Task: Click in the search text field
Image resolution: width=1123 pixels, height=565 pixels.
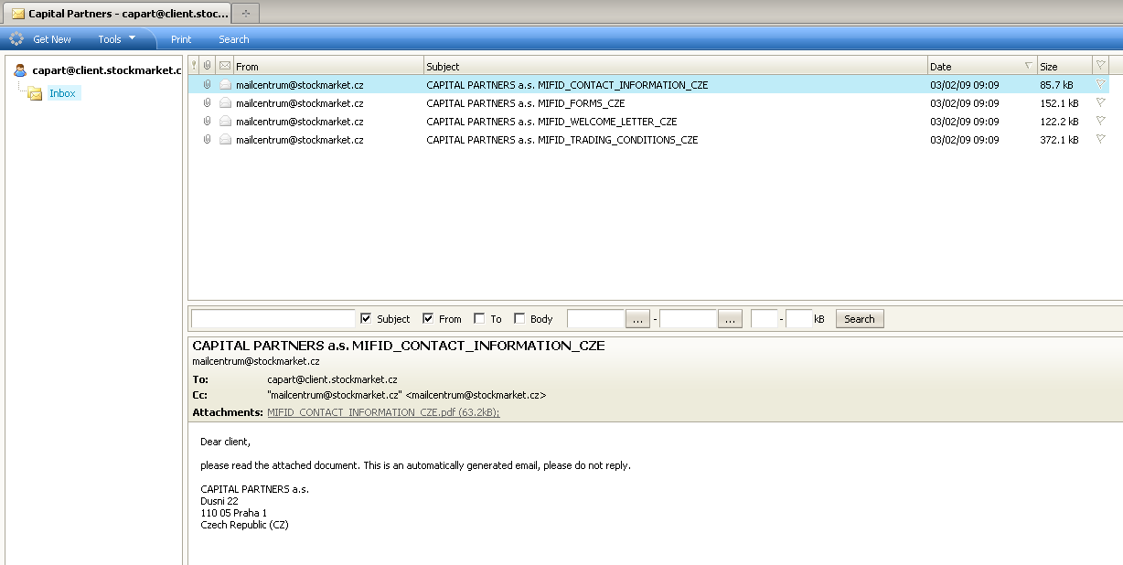Action: 273,318
